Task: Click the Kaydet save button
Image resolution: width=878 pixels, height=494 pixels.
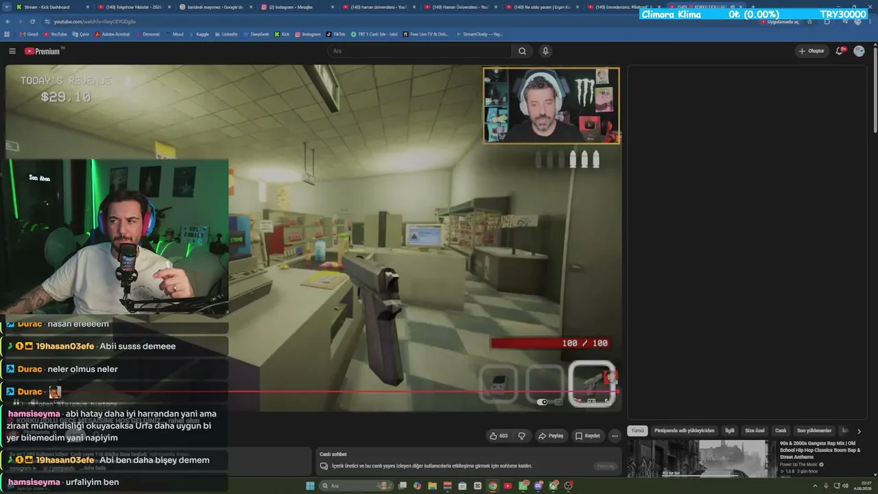Action: pos(588,436)
